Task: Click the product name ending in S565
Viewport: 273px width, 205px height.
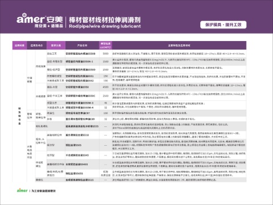Action: click(73, 145)
